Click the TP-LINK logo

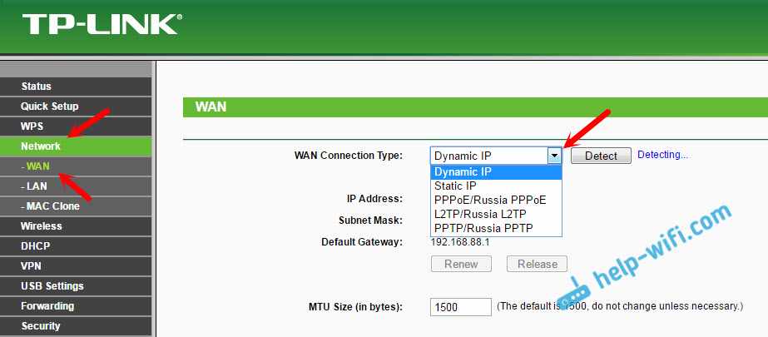pyautogui.click(x=102, y=24)
